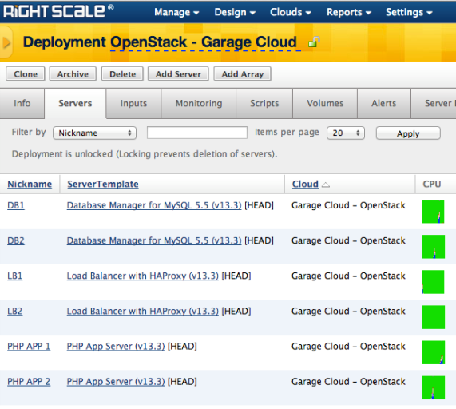Open the Volumes tab
The image size is (456, 409).
coord(325,103)
